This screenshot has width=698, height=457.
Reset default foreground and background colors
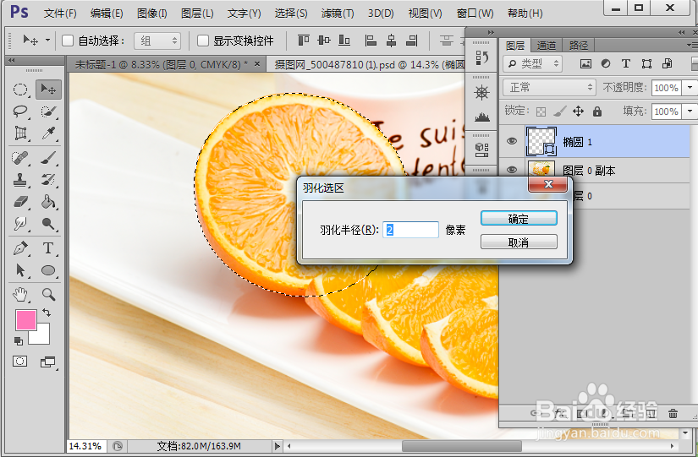19,341
